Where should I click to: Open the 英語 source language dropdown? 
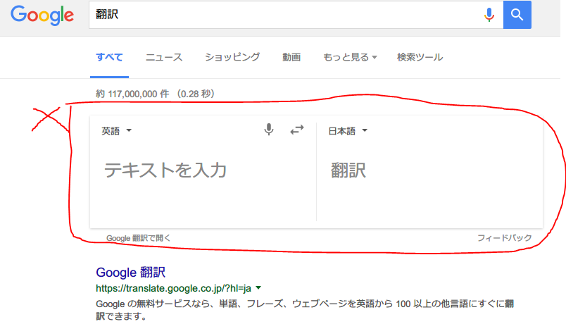pos(117,131)
